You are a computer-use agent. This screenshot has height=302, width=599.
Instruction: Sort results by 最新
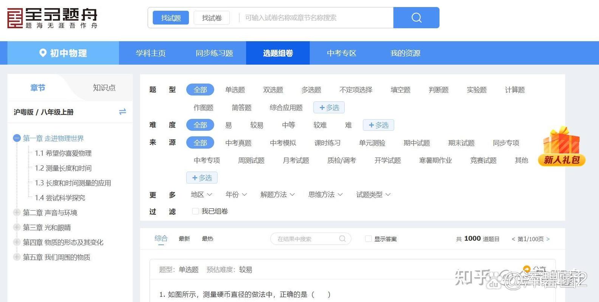click(184, 239)
